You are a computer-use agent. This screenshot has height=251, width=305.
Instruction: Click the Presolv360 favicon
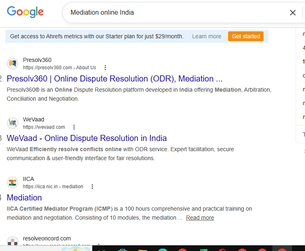tap(13, 64)
